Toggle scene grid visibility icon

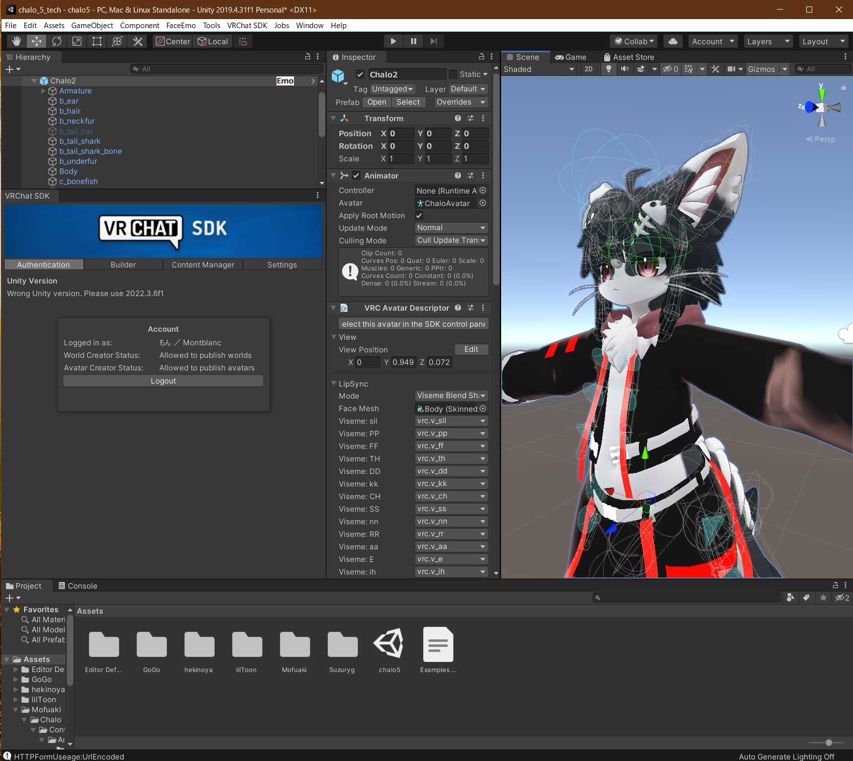point(689,69)
